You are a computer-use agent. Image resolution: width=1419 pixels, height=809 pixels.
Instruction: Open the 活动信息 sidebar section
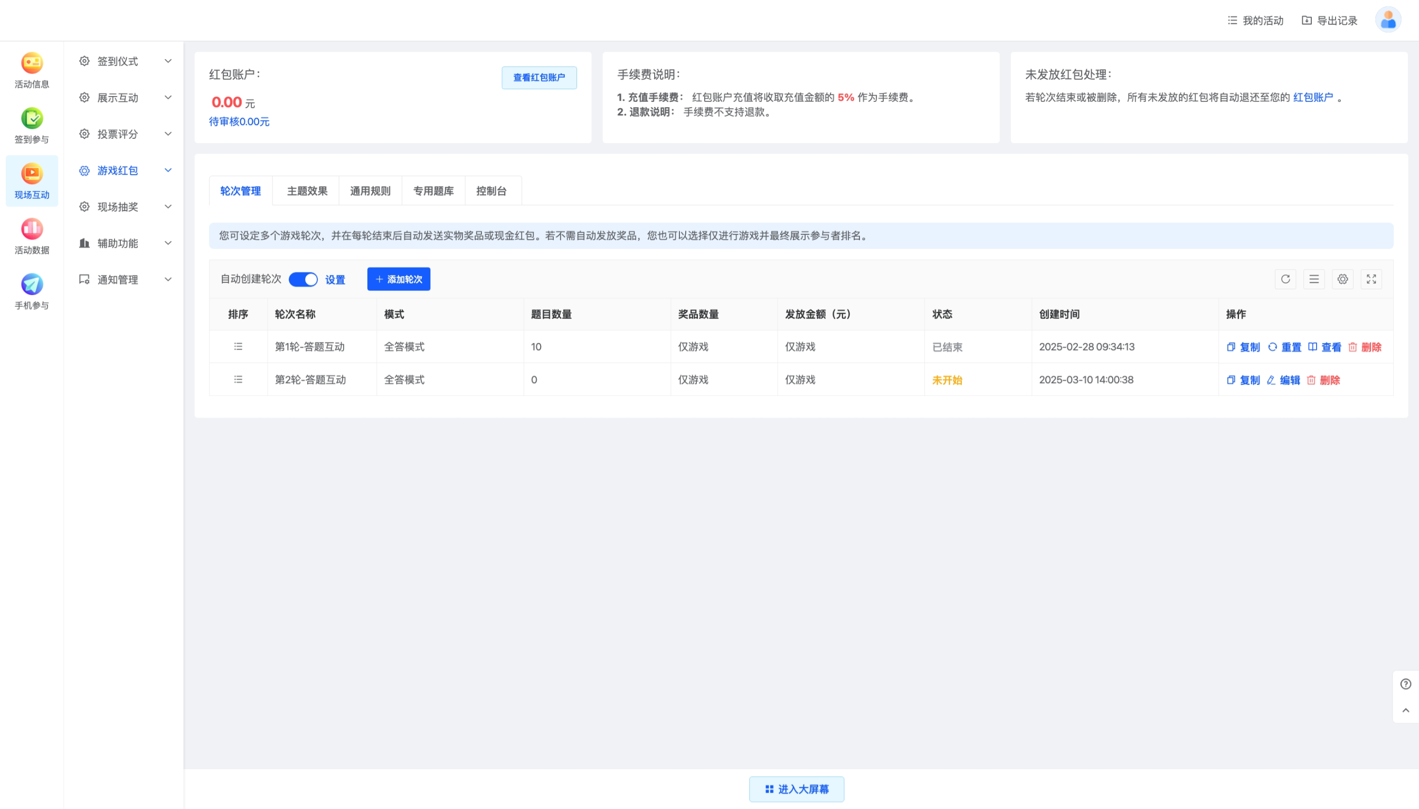31,70
